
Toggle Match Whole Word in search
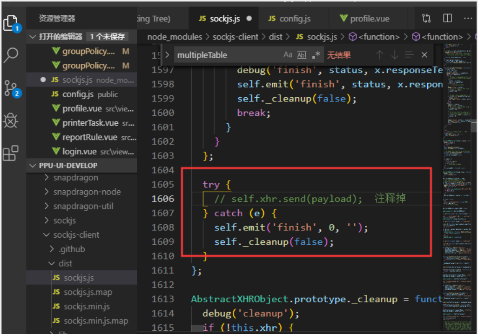pyautogui.click(x=301, y=55)
